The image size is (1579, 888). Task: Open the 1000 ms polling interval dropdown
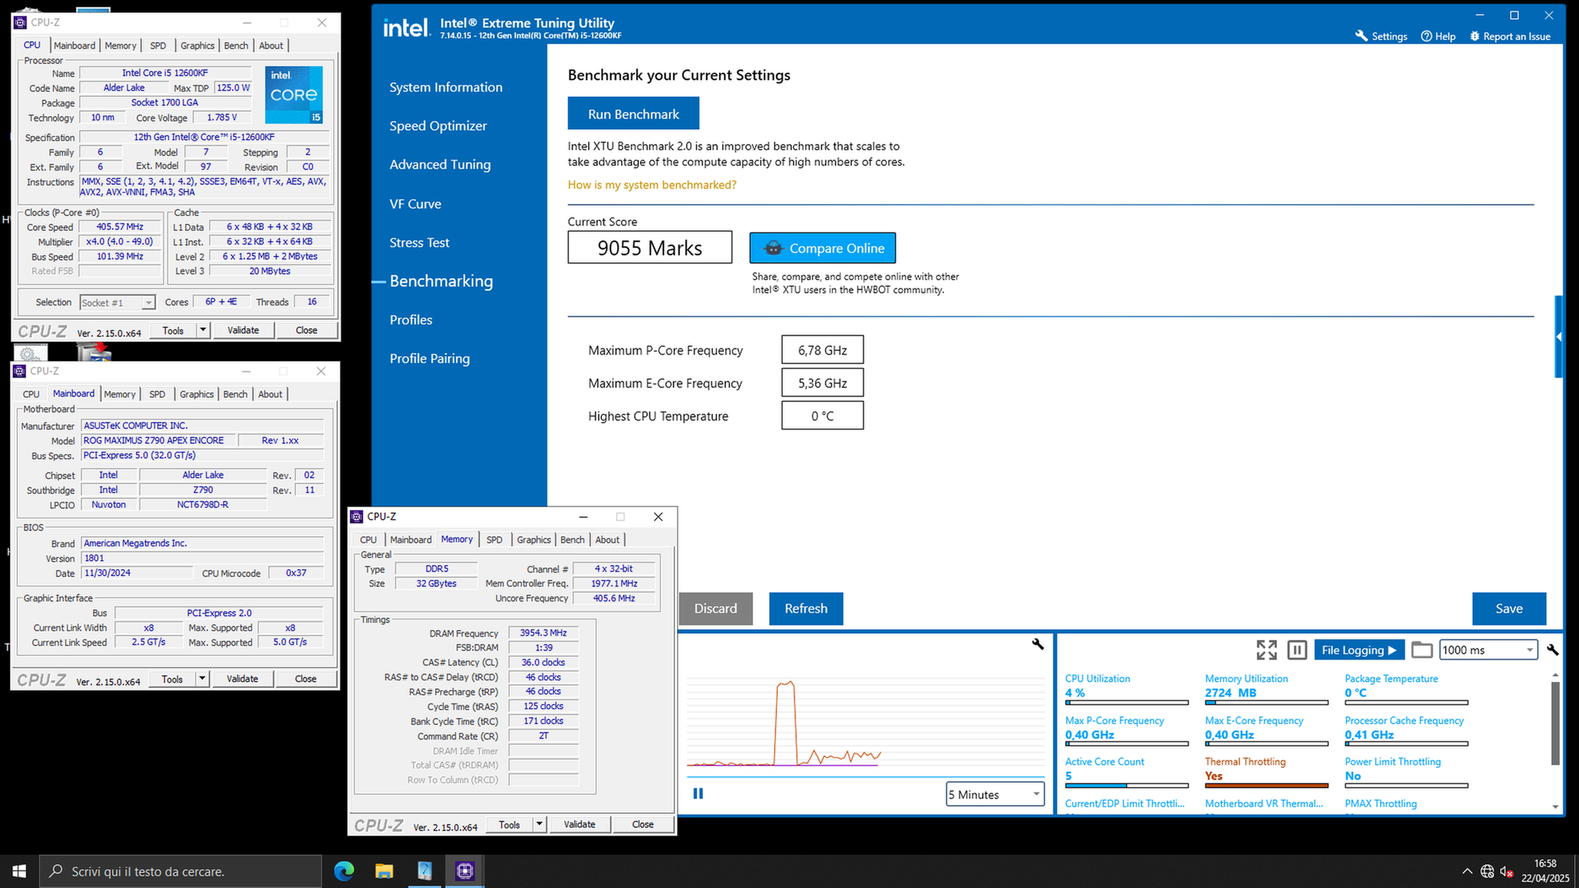point(1489,650)
